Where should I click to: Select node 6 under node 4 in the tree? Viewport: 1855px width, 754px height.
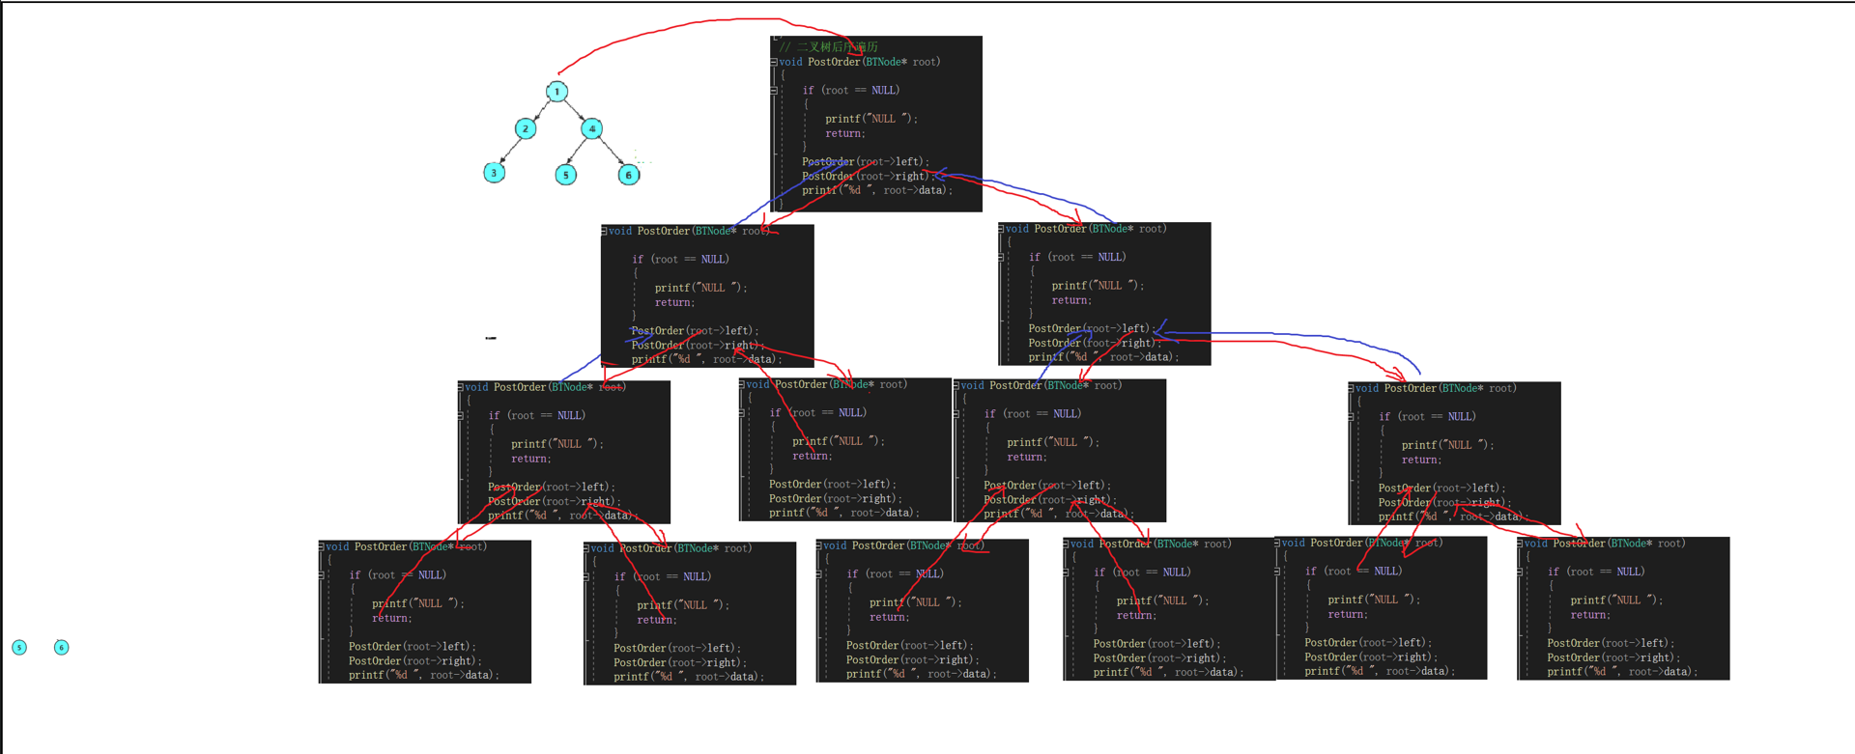pyautogui.click(x=629, y=175)
